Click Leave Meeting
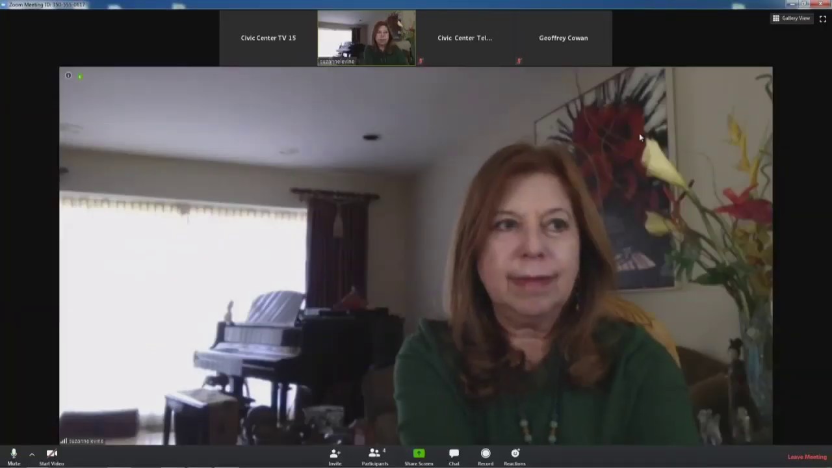 point(807,457)
